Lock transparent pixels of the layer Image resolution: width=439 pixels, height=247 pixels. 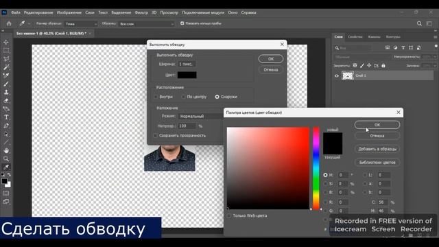click(355, 66)
